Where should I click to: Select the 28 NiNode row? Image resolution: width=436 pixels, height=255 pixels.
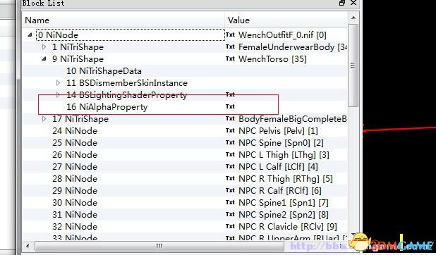click(75, 179)
